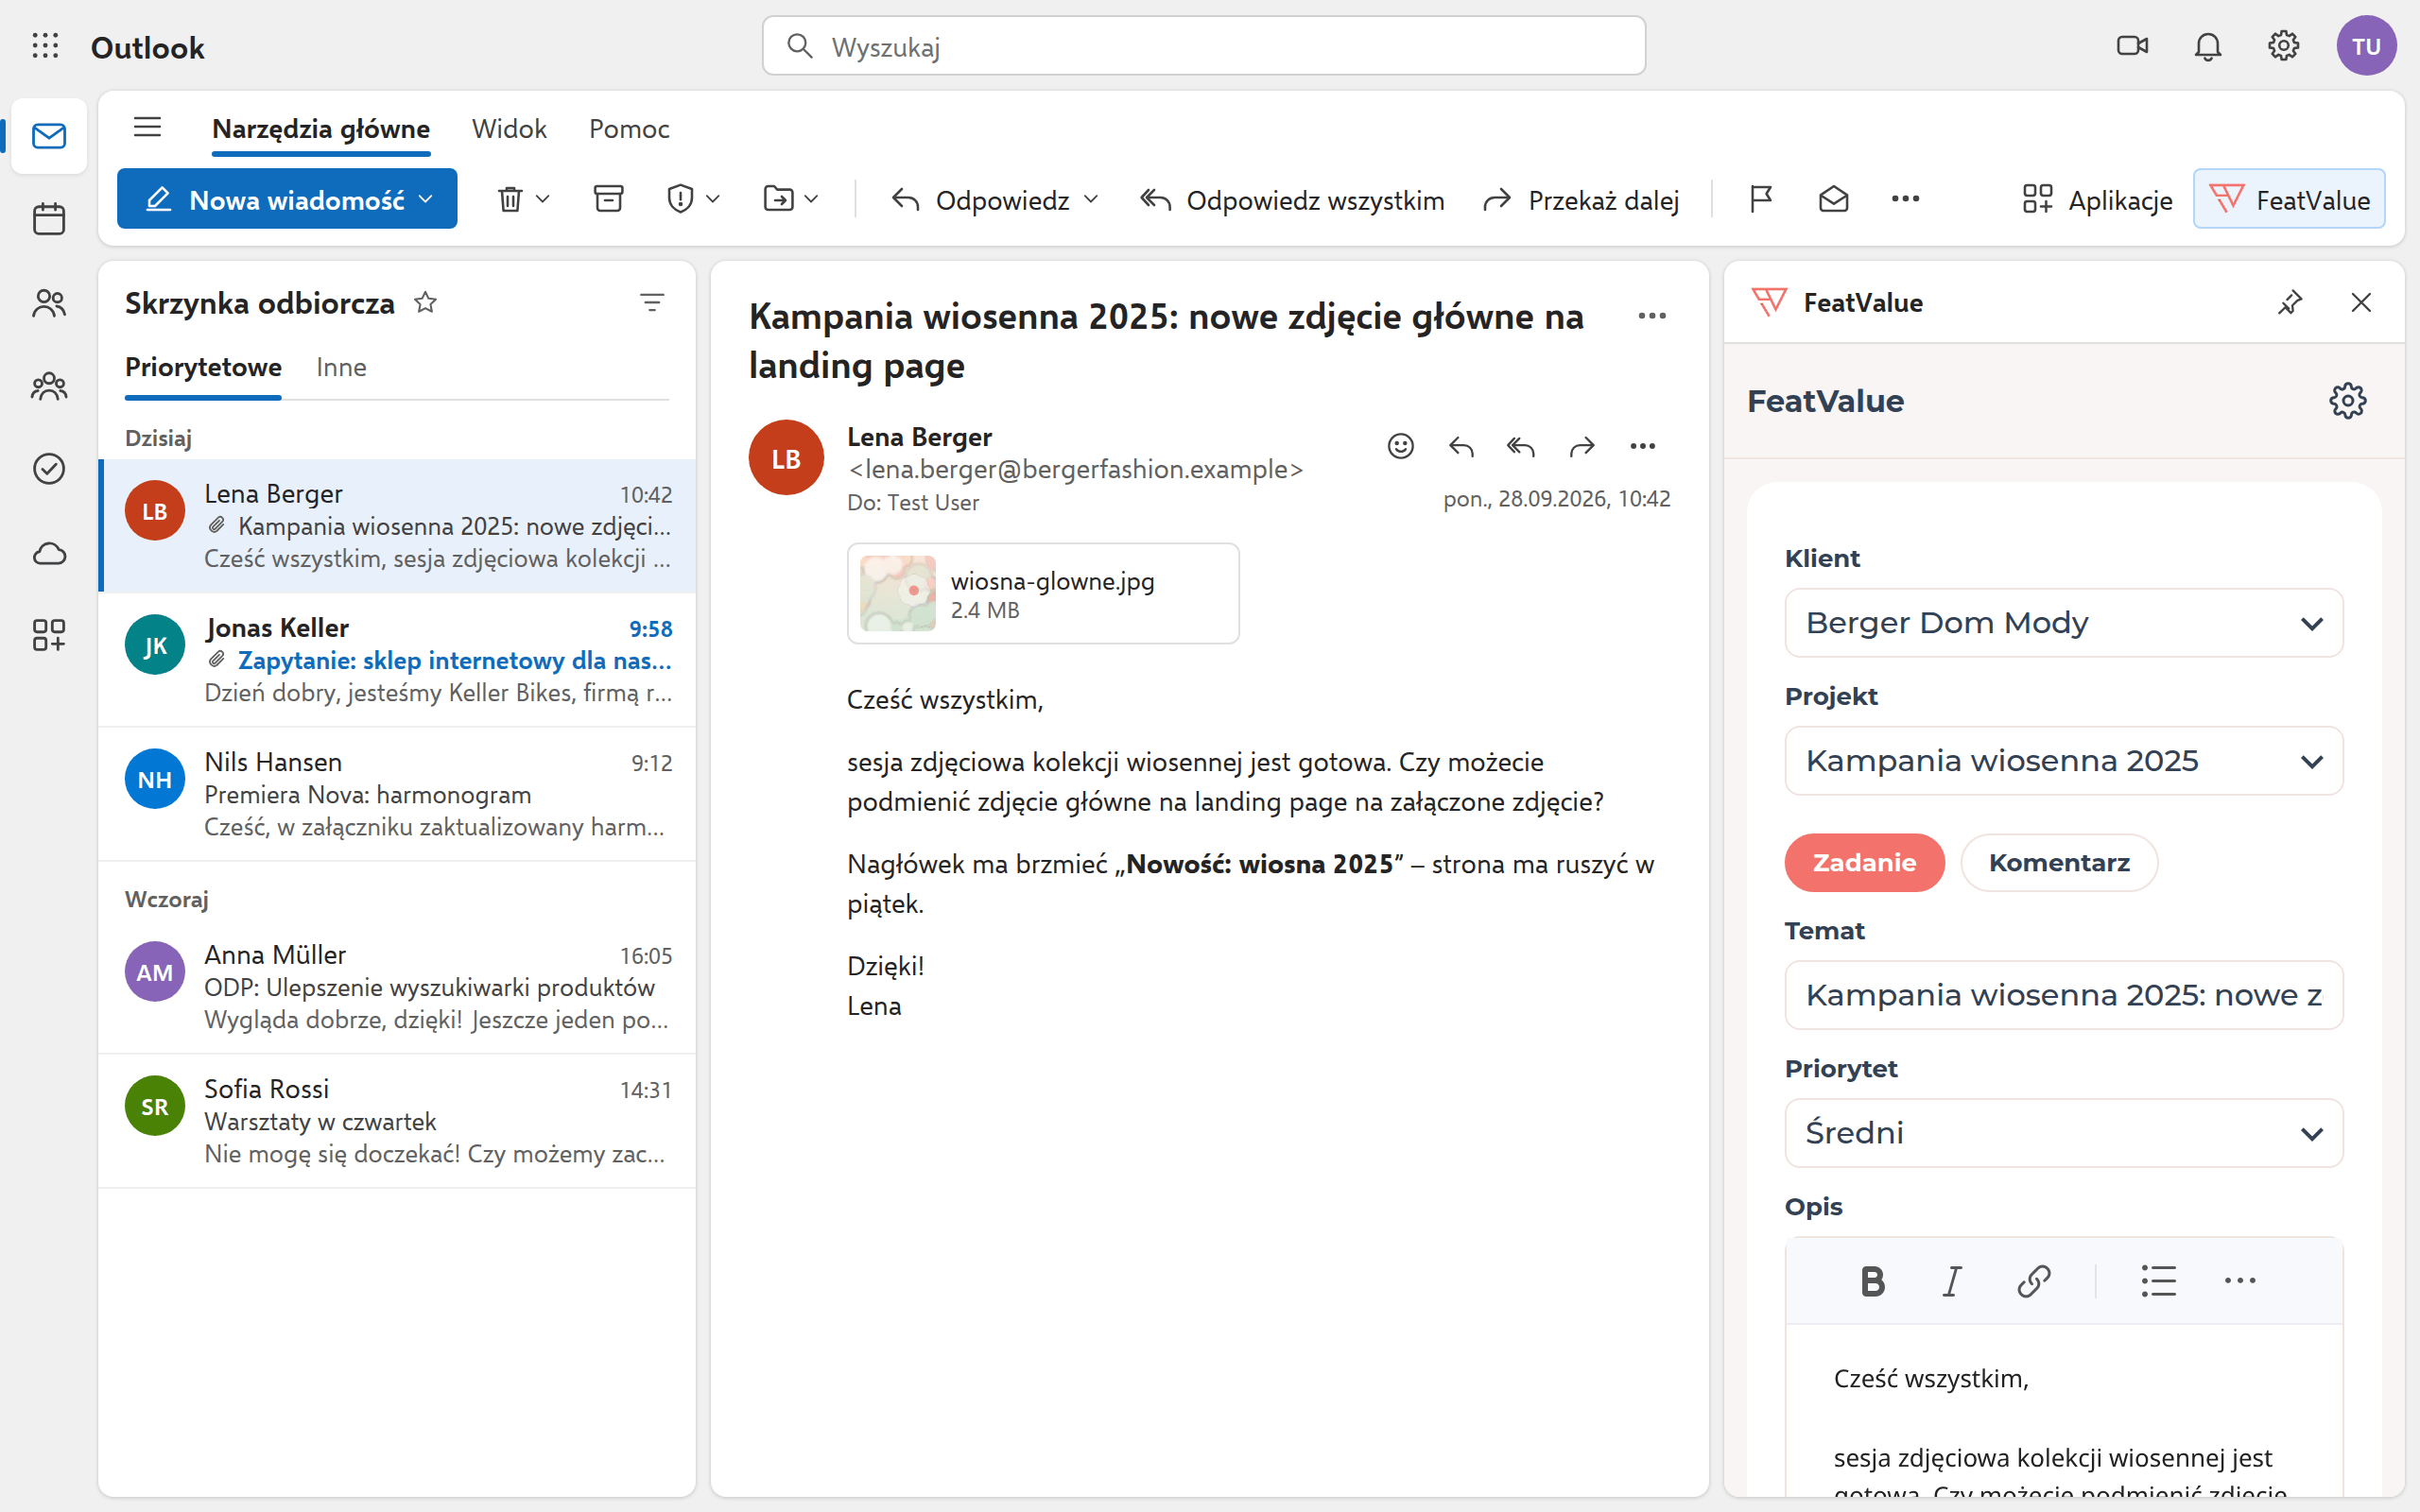Open the Delete options chevron
The image size is (2420, 1512).
543,199
